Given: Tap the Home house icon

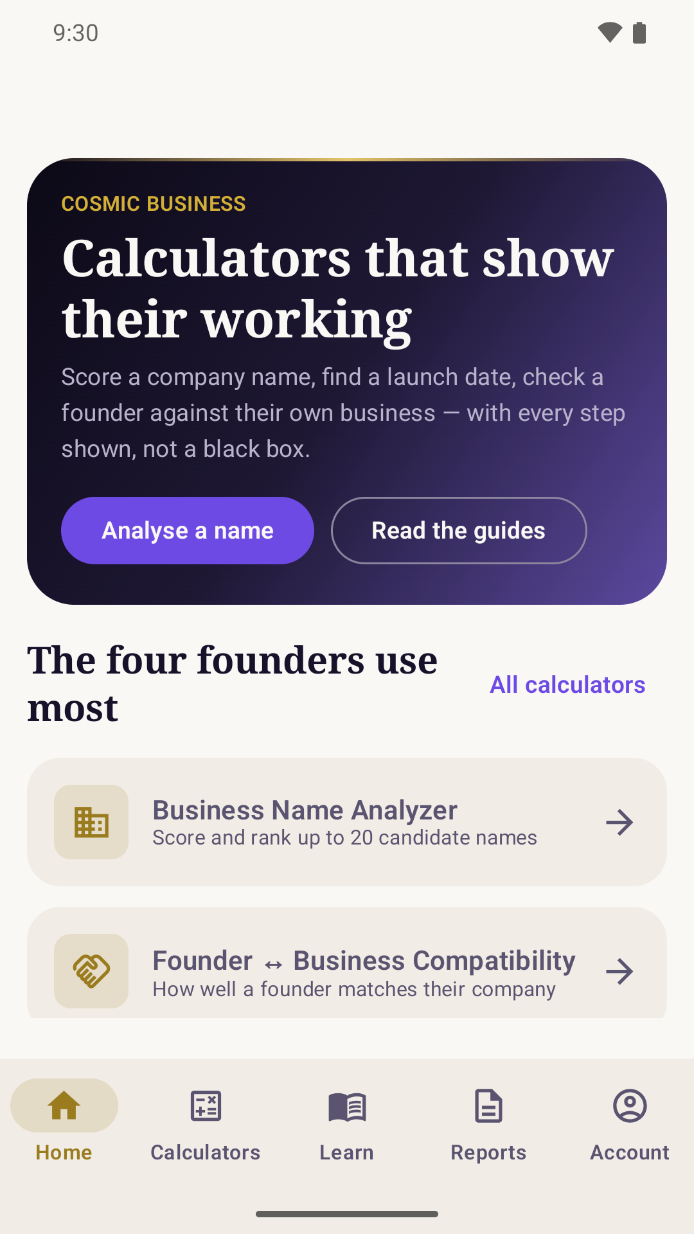Looking at the screenshot, I should [64, 1105].
